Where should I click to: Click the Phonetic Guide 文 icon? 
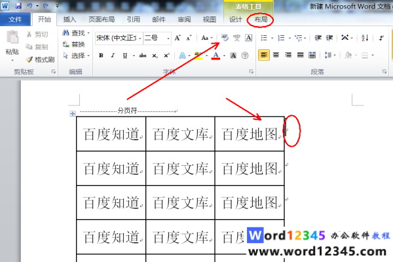(x=236, y=38)
